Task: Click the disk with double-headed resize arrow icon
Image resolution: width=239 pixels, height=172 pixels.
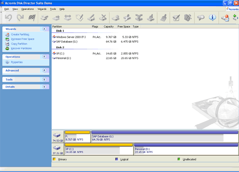Action: point(68,18)
